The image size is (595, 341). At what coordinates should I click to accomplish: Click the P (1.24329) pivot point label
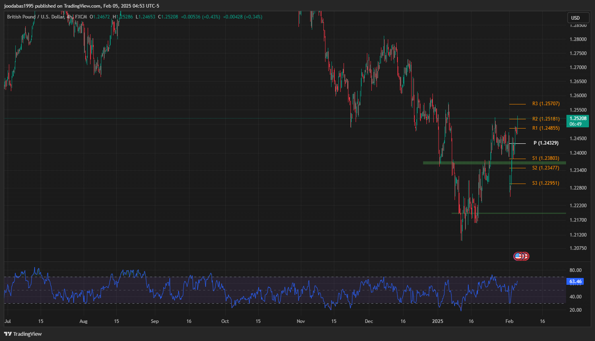[546, 143]
